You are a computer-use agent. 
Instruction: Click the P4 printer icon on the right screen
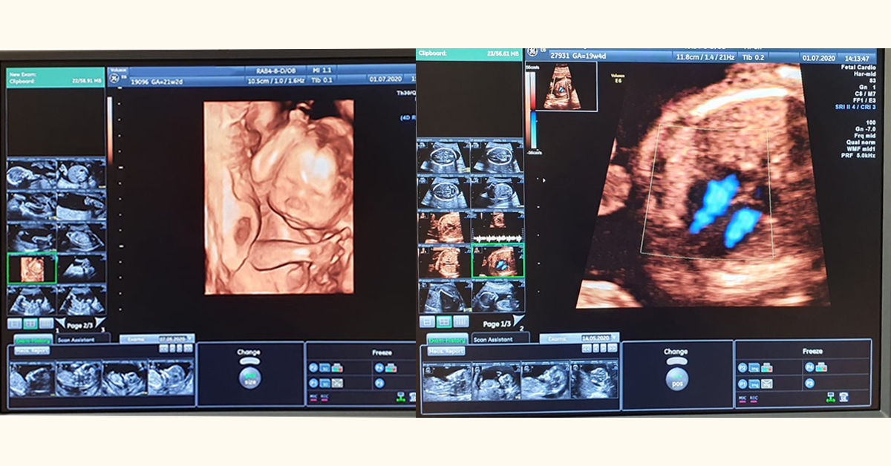coord(822,367)
